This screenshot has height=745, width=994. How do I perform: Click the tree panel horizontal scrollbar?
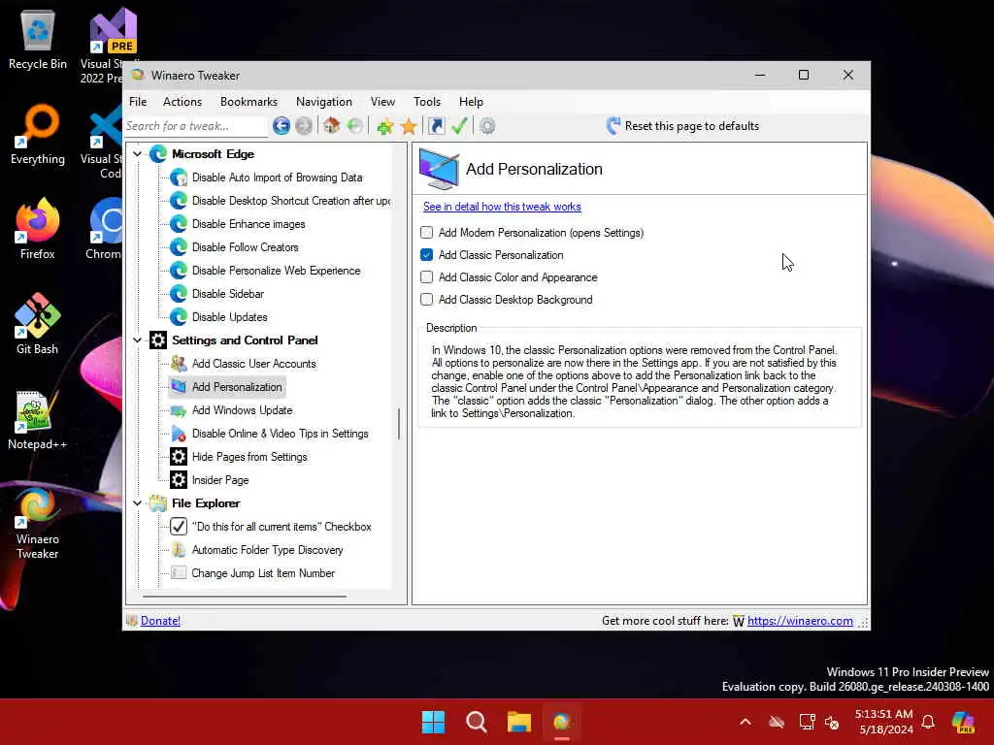[244, 597]
